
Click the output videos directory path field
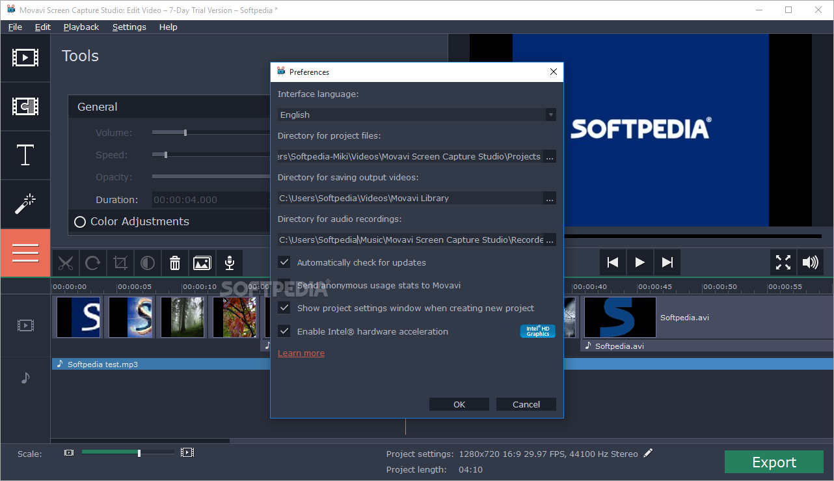tap(410, 199)
